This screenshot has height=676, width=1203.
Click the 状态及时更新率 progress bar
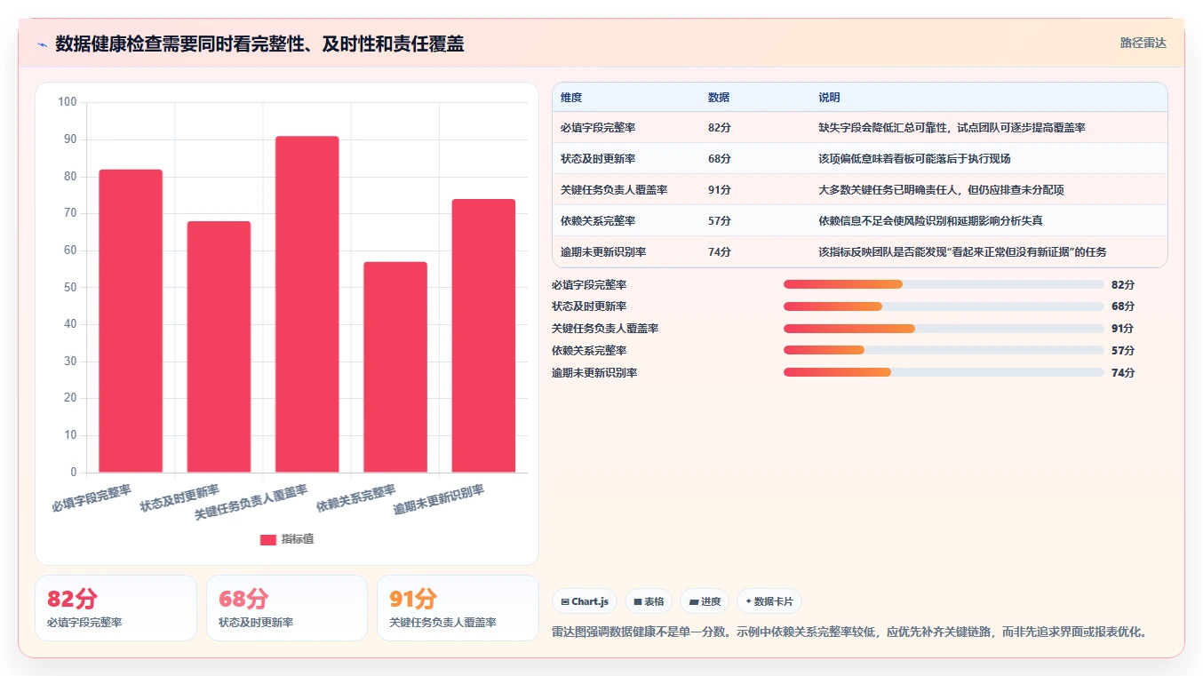click(944, 306)
